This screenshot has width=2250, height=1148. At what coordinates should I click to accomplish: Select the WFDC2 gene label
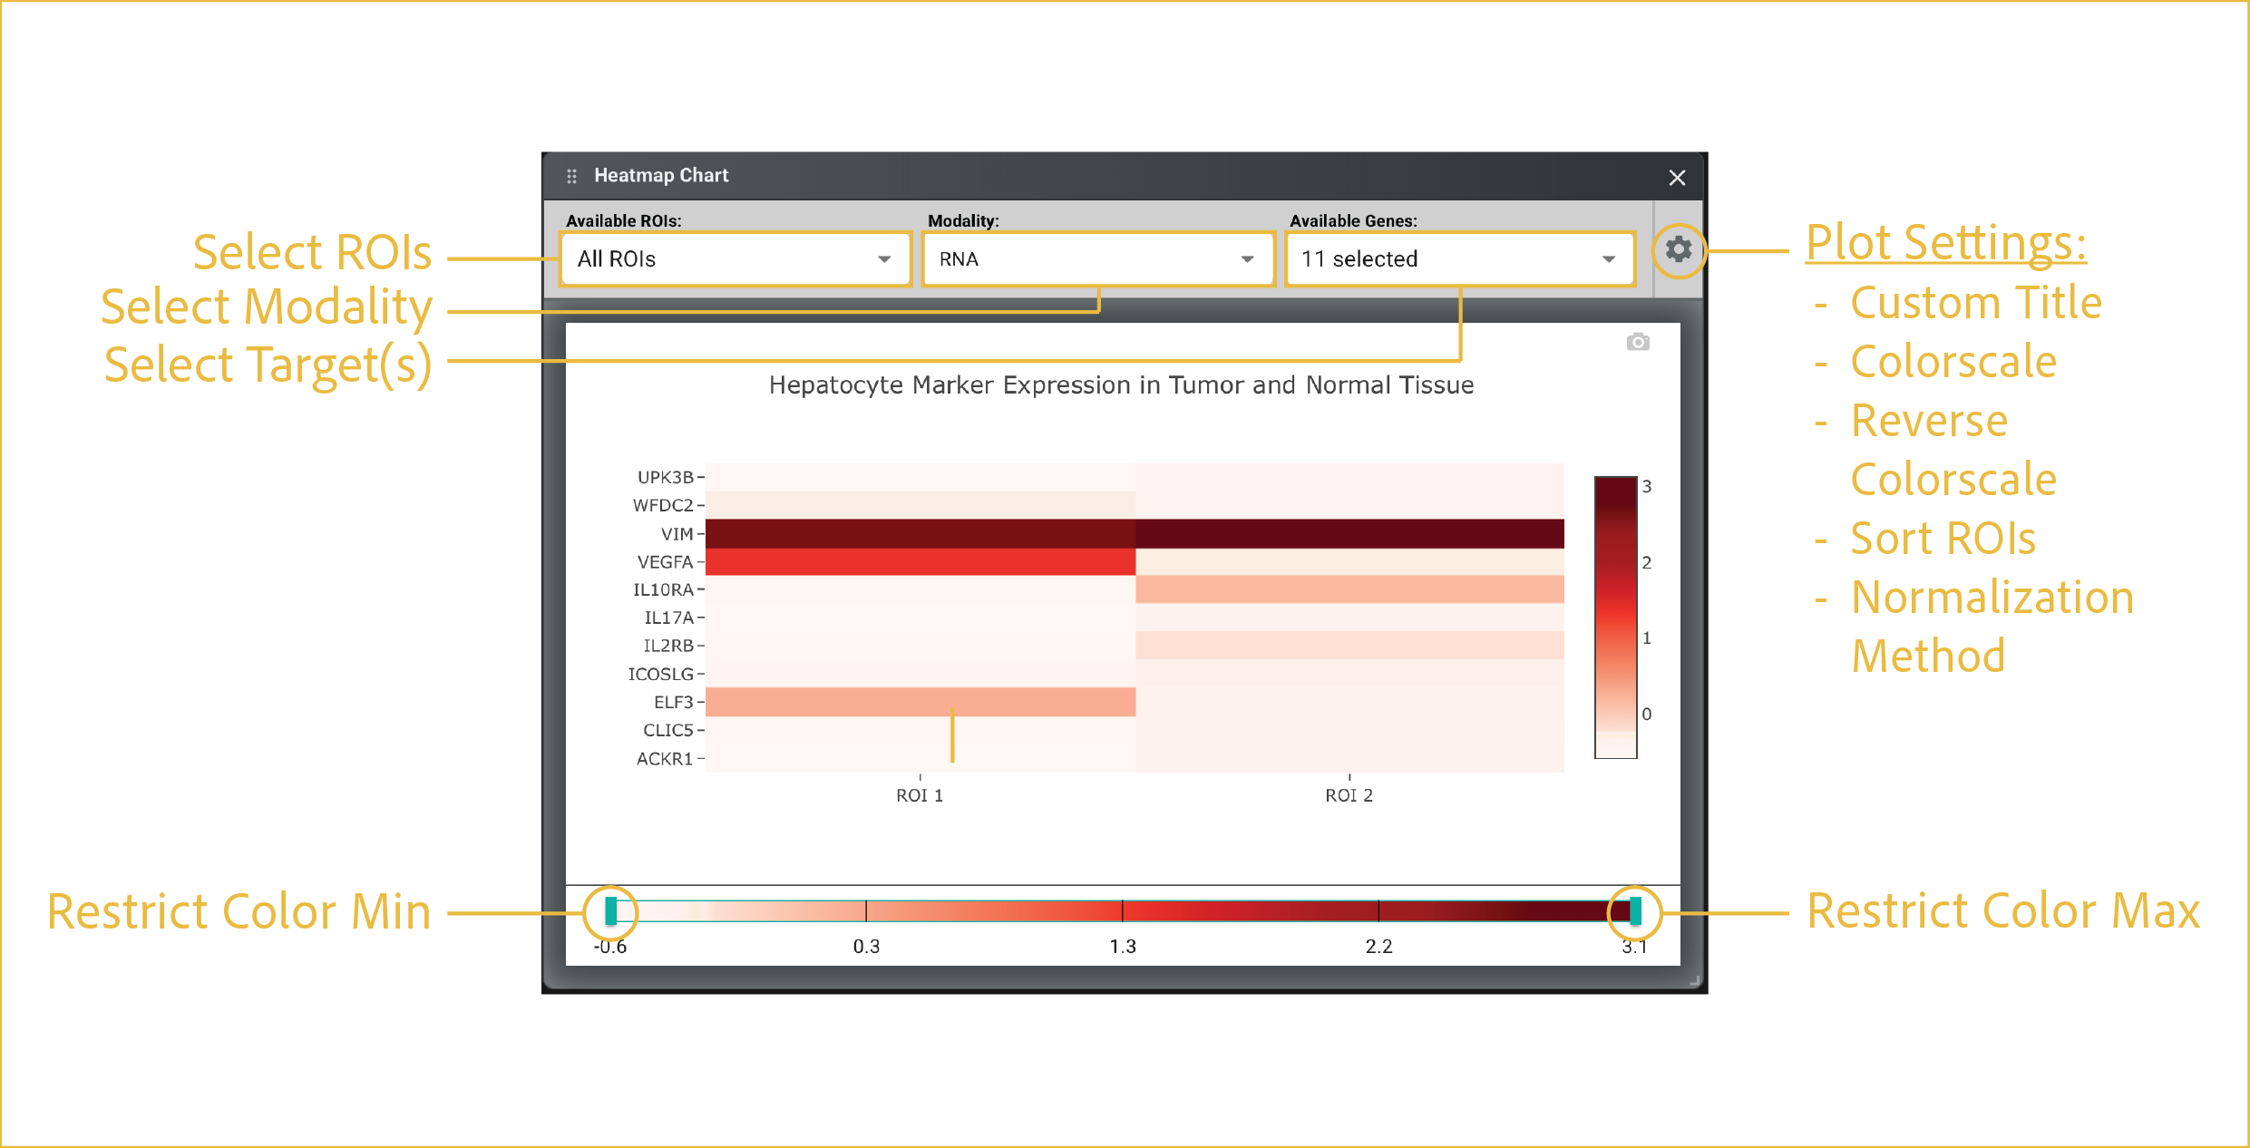[x=663, y=505]
